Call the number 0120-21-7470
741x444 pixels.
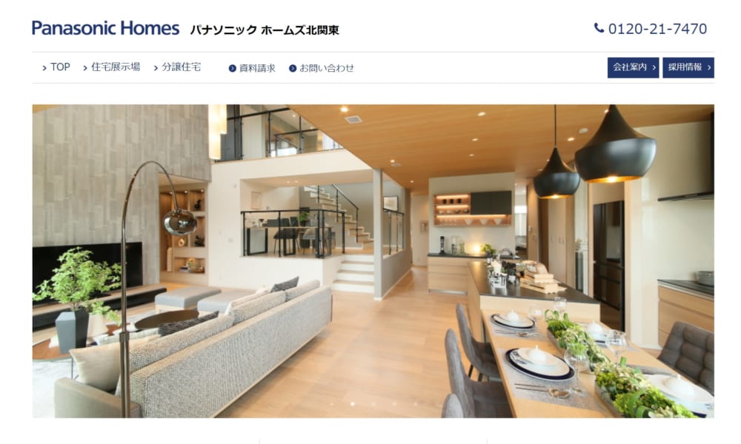pos(657,29)
